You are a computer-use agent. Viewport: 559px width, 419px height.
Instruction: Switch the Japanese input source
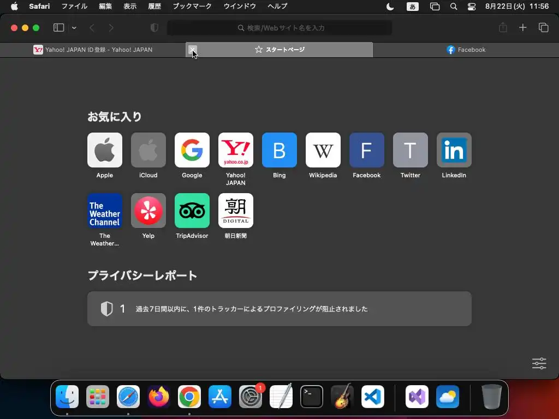(413, 7)
